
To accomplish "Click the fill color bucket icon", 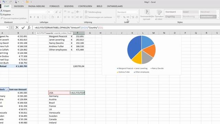I will 53,17.
